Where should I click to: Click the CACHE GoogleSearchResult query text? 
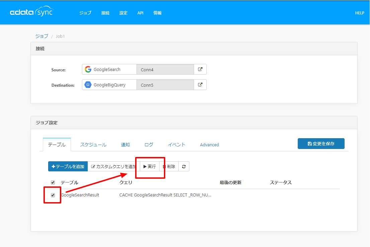pyautogui.click(x=165, y=195)
